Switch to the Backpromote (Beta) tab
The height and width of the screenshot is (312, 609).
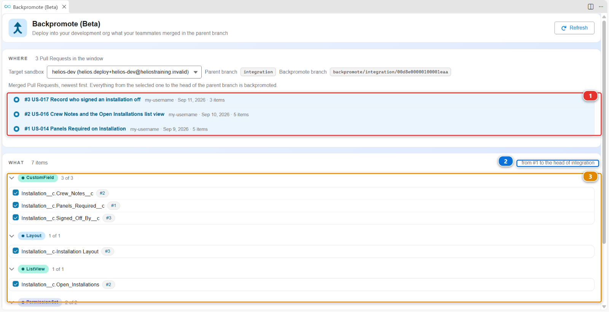[x=35, y=7]
